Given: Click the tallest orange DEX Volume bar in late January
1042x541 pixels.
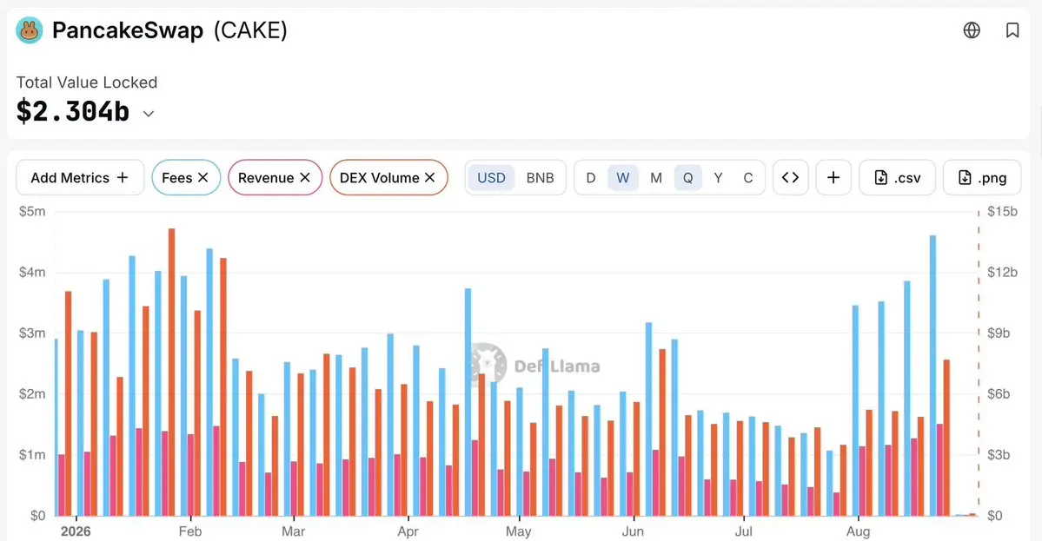Looking at the screenshot, I should pos(171,373).
